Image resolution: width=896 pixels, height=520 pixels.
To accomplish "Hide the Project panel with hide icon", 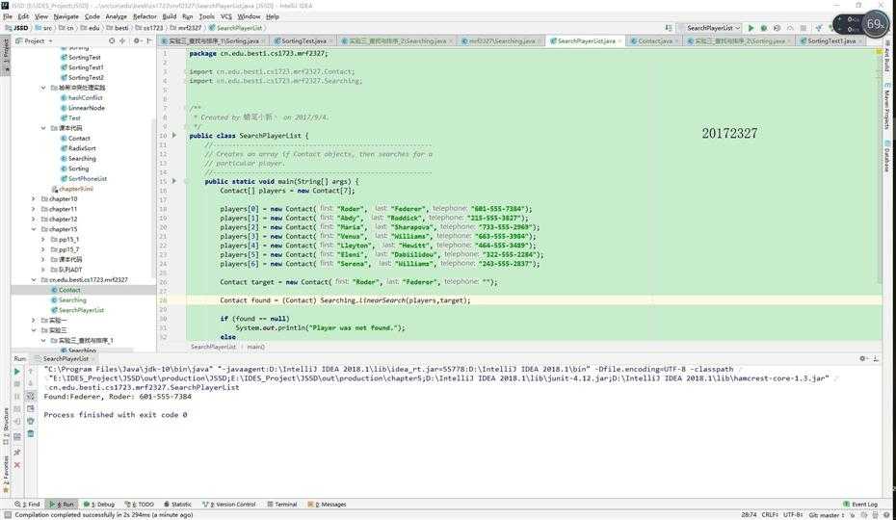I will tap(149, 40).
